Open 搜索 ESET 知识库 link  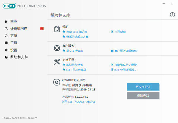point(77,32)
